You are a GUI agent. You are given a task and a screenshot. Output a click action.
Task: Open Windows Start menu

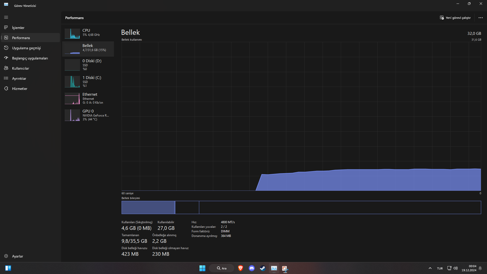(202, 268)
